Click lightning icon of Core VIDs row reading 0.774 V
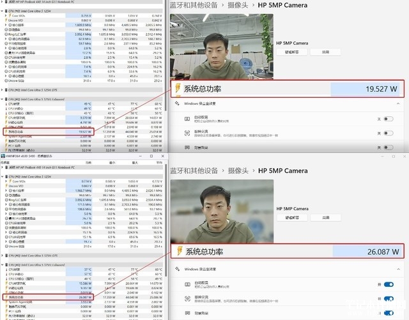409x320 pixels. [x=10, y=181]
